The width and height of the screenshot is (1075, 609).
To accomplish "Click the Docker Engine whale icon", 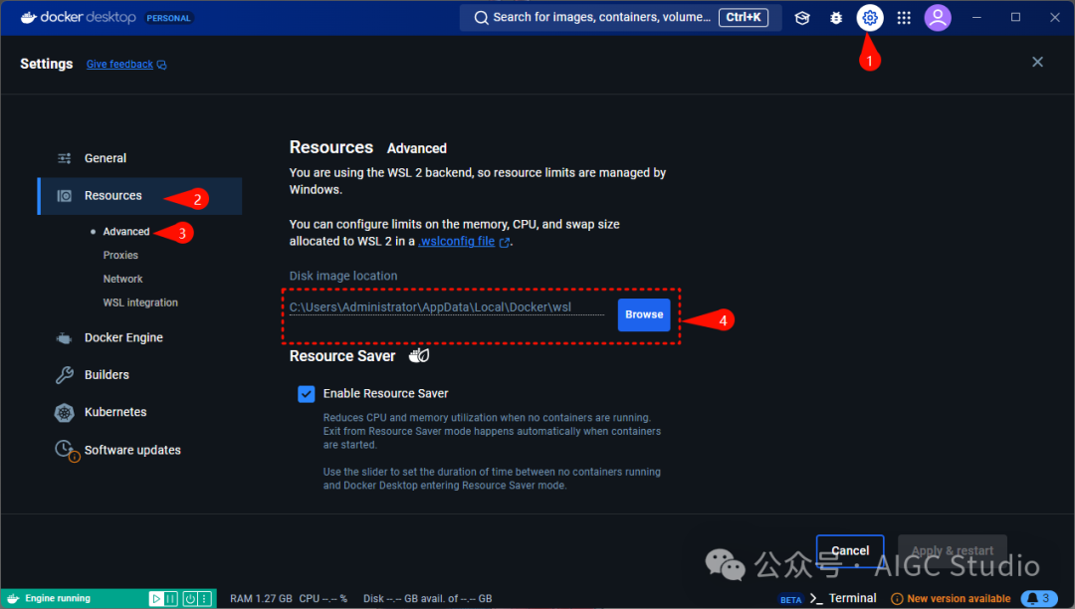I will pos(64,337).
